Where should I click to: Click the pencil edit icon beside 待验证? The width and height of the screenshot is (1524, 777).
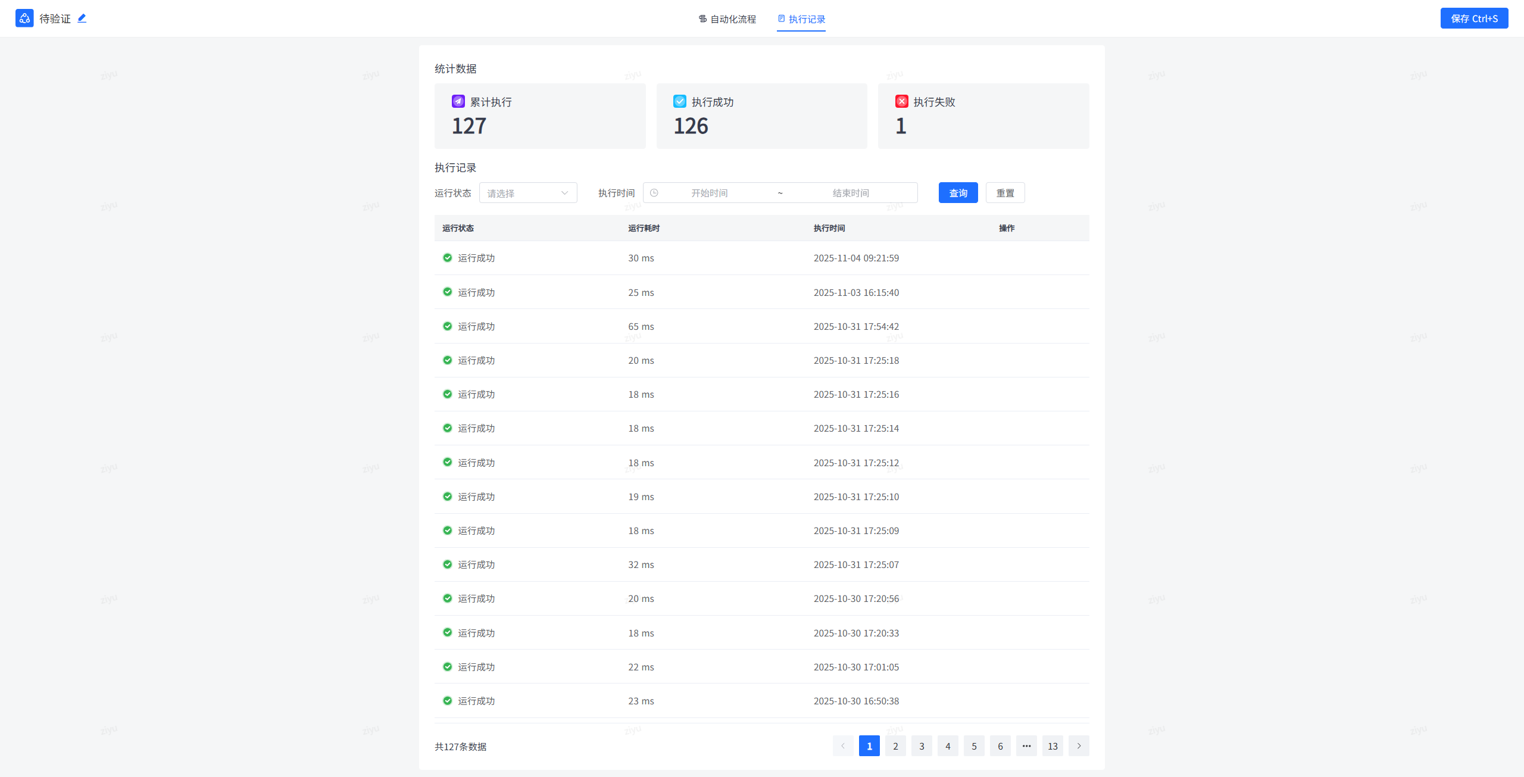pos(82,18)
